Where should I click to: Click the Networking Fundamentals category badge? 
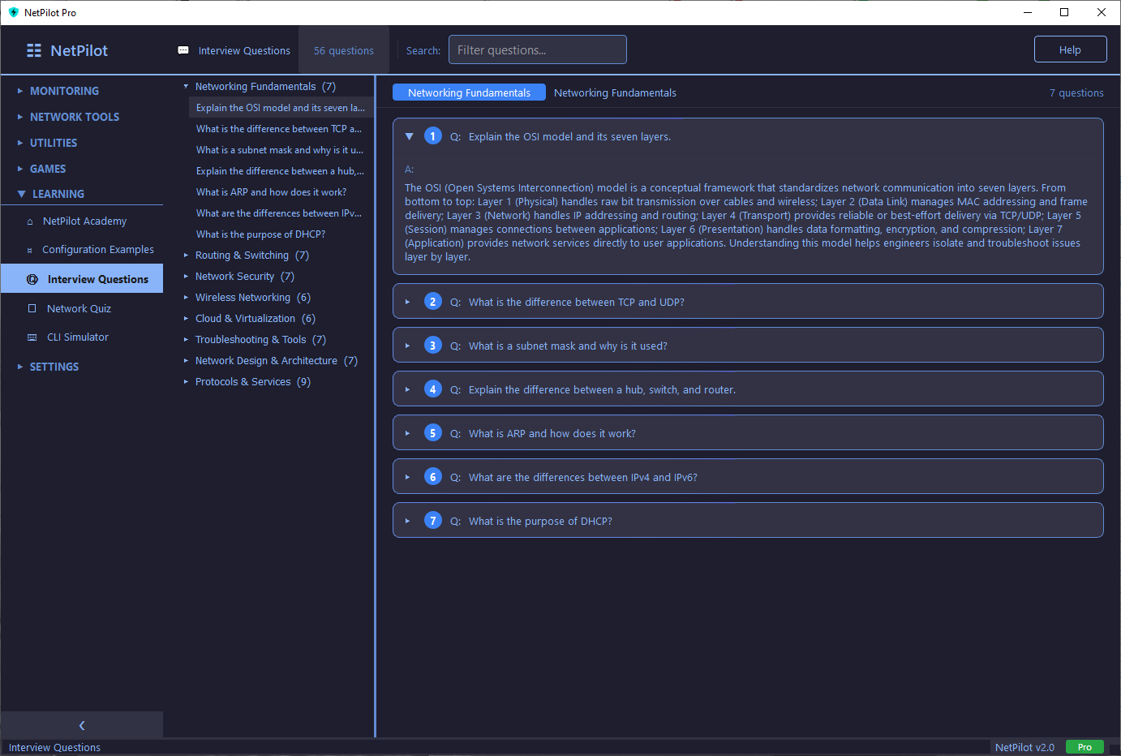point(469,92)
